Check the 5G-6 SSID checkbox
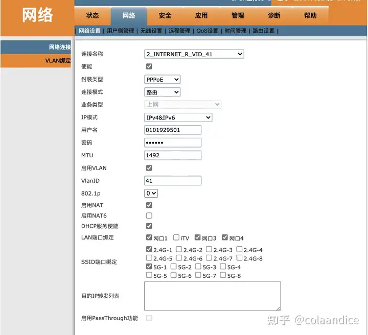The image size is (368, 335). point(174,275)
